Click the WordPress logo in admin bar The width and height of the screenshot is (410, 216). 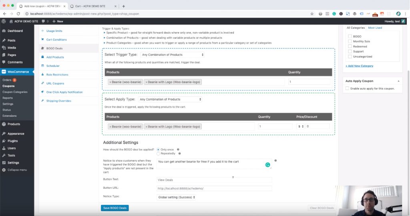point(4,21)
